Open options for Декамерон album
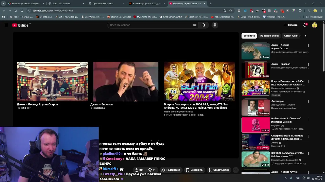This screenshot has width=325, height=182. [308, 102]
